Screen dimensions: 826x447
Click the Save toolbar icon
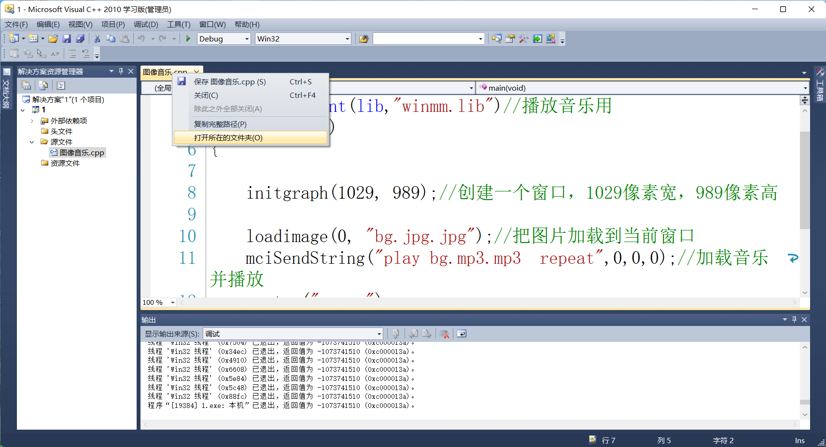point(67,39)
